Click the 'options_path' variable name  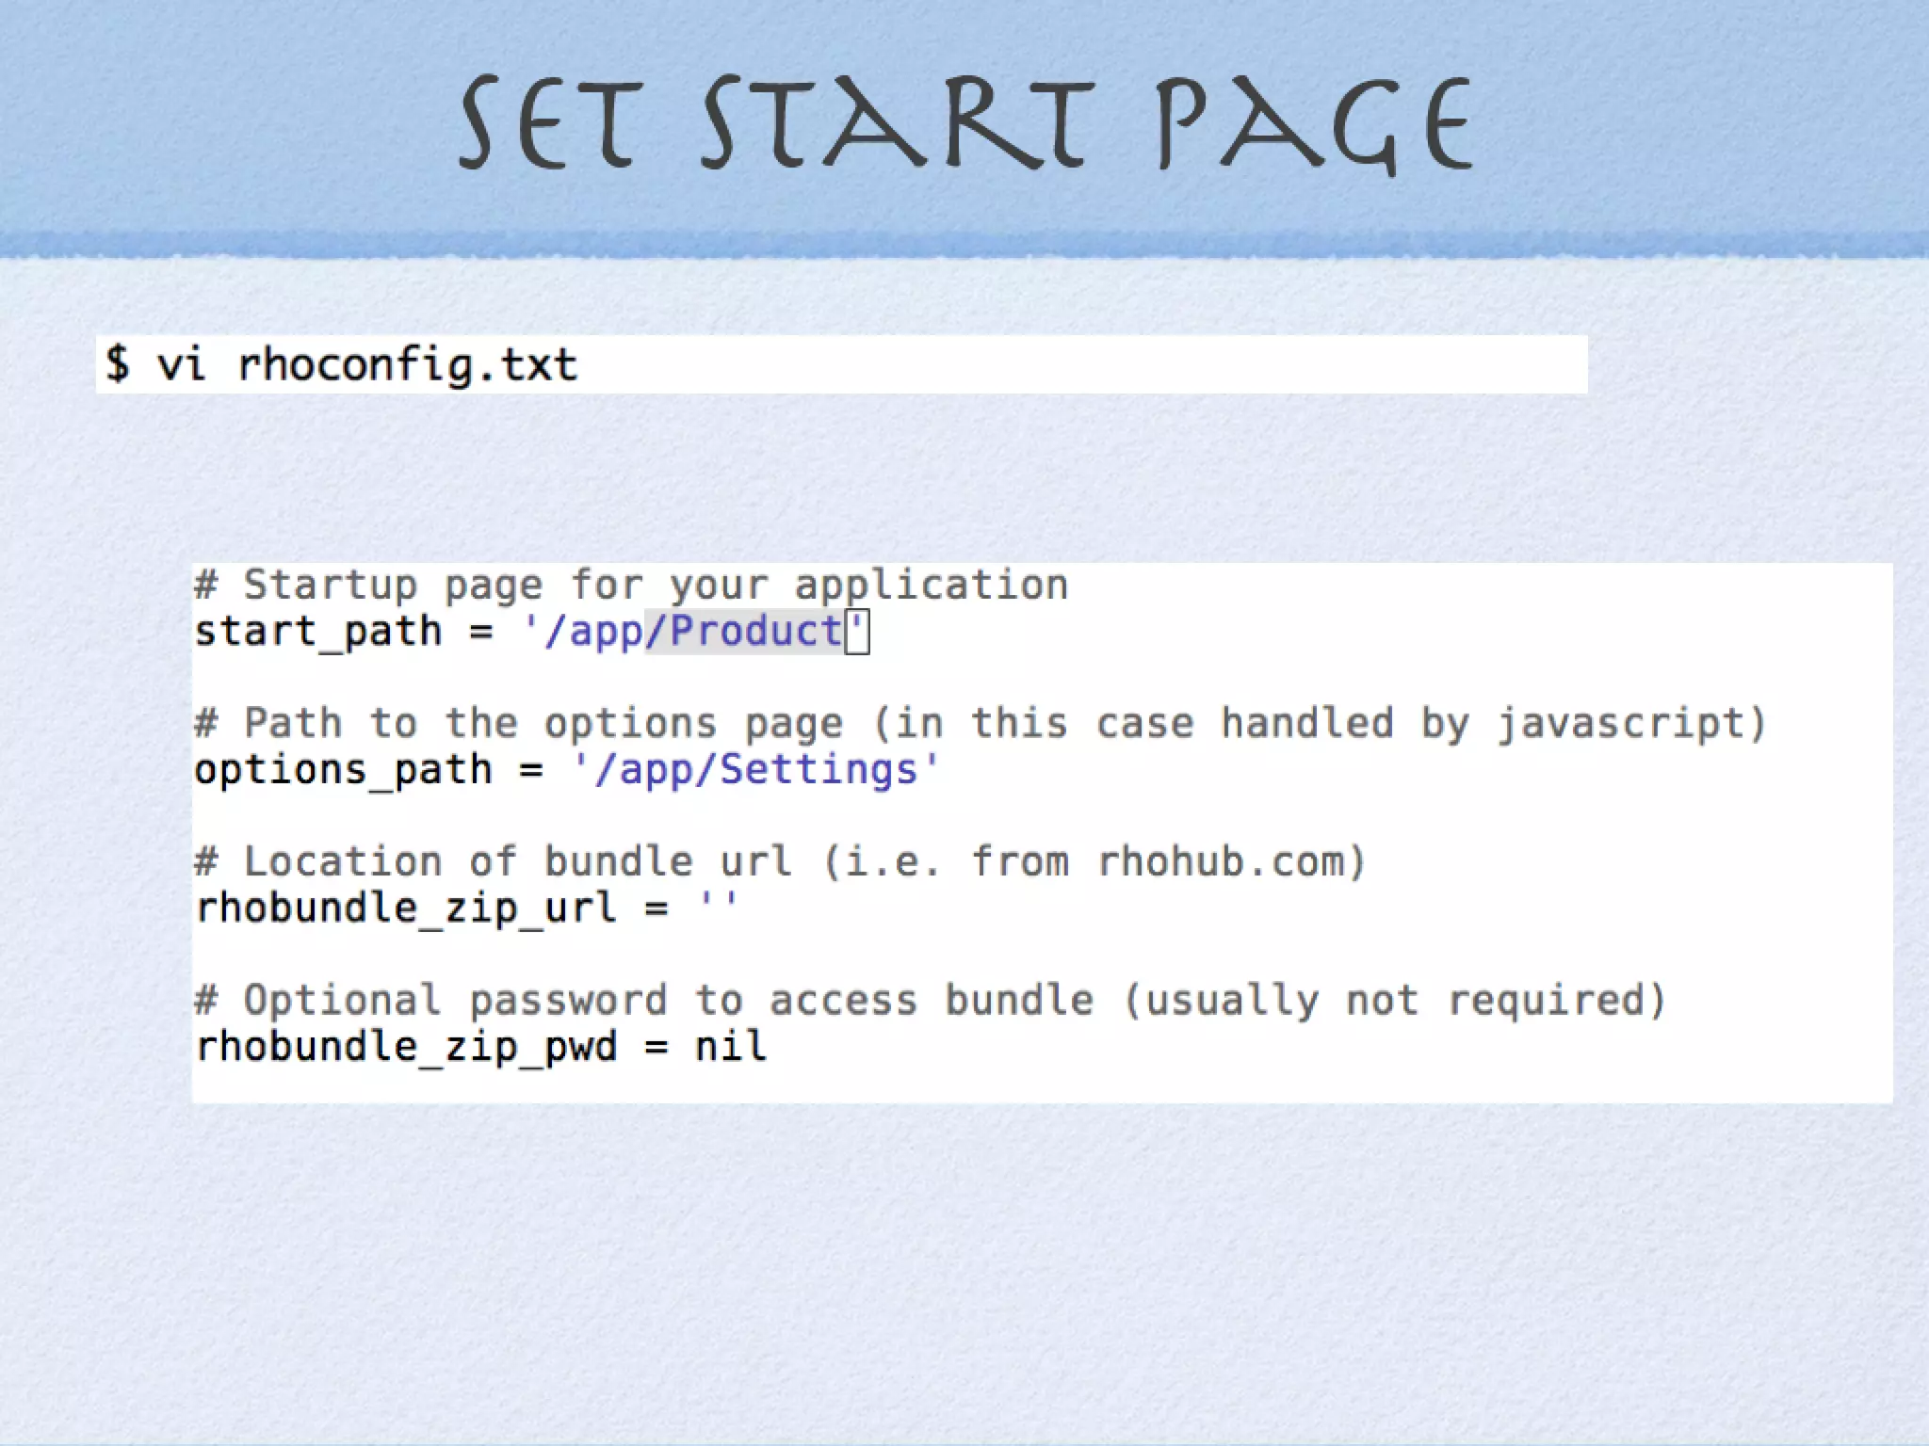click(x=343, y=771)
